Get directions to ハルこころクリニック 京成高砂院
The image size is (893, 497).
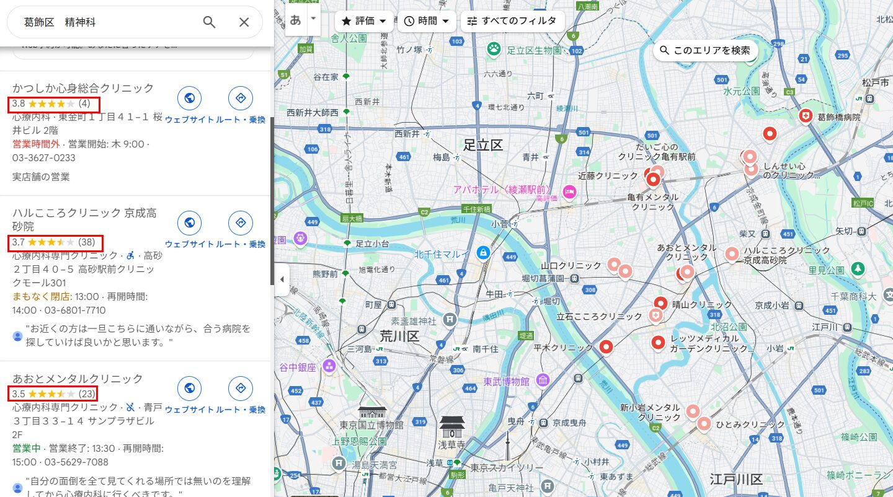(x=241, y=222)
